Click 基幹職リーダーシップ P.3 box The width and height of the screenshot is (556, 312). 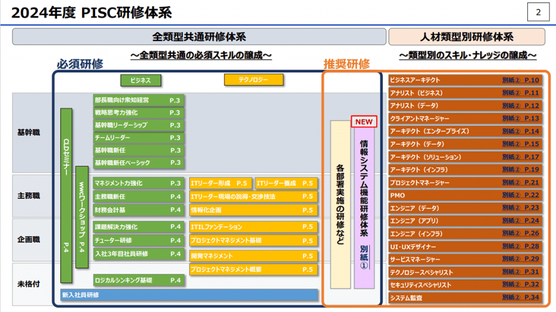pos(138,125)
